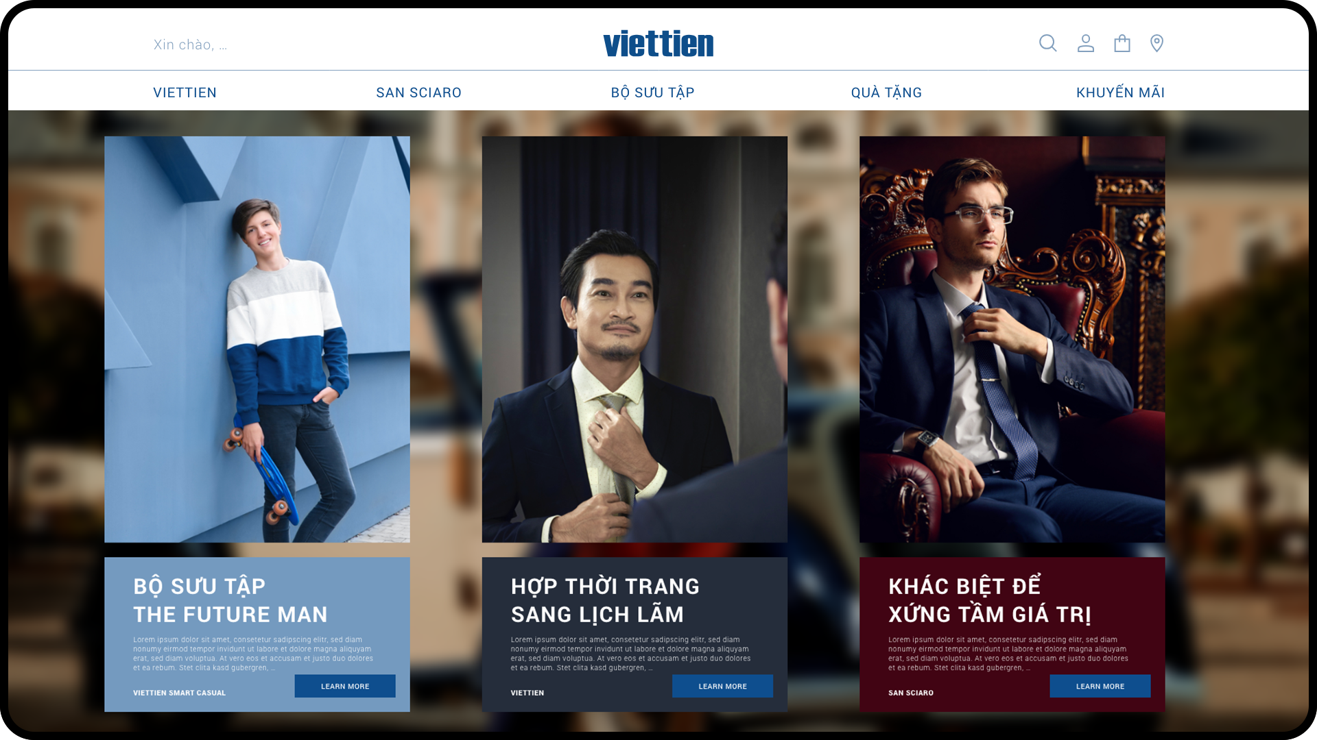
Task: Open the man adjusting tie mirror photo
Action: [x=634, y=339]
